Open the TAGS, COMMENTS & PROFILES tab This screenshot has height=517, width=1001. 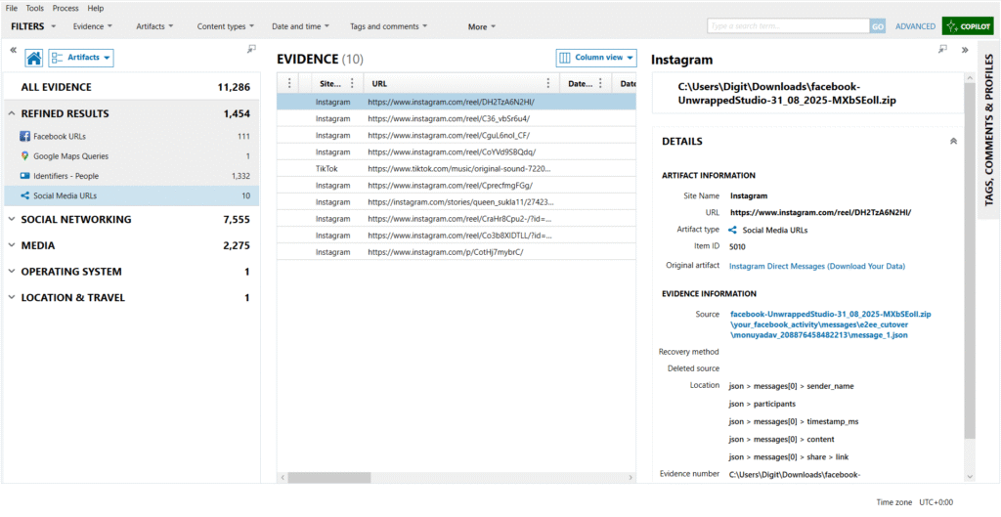(989, 130)
